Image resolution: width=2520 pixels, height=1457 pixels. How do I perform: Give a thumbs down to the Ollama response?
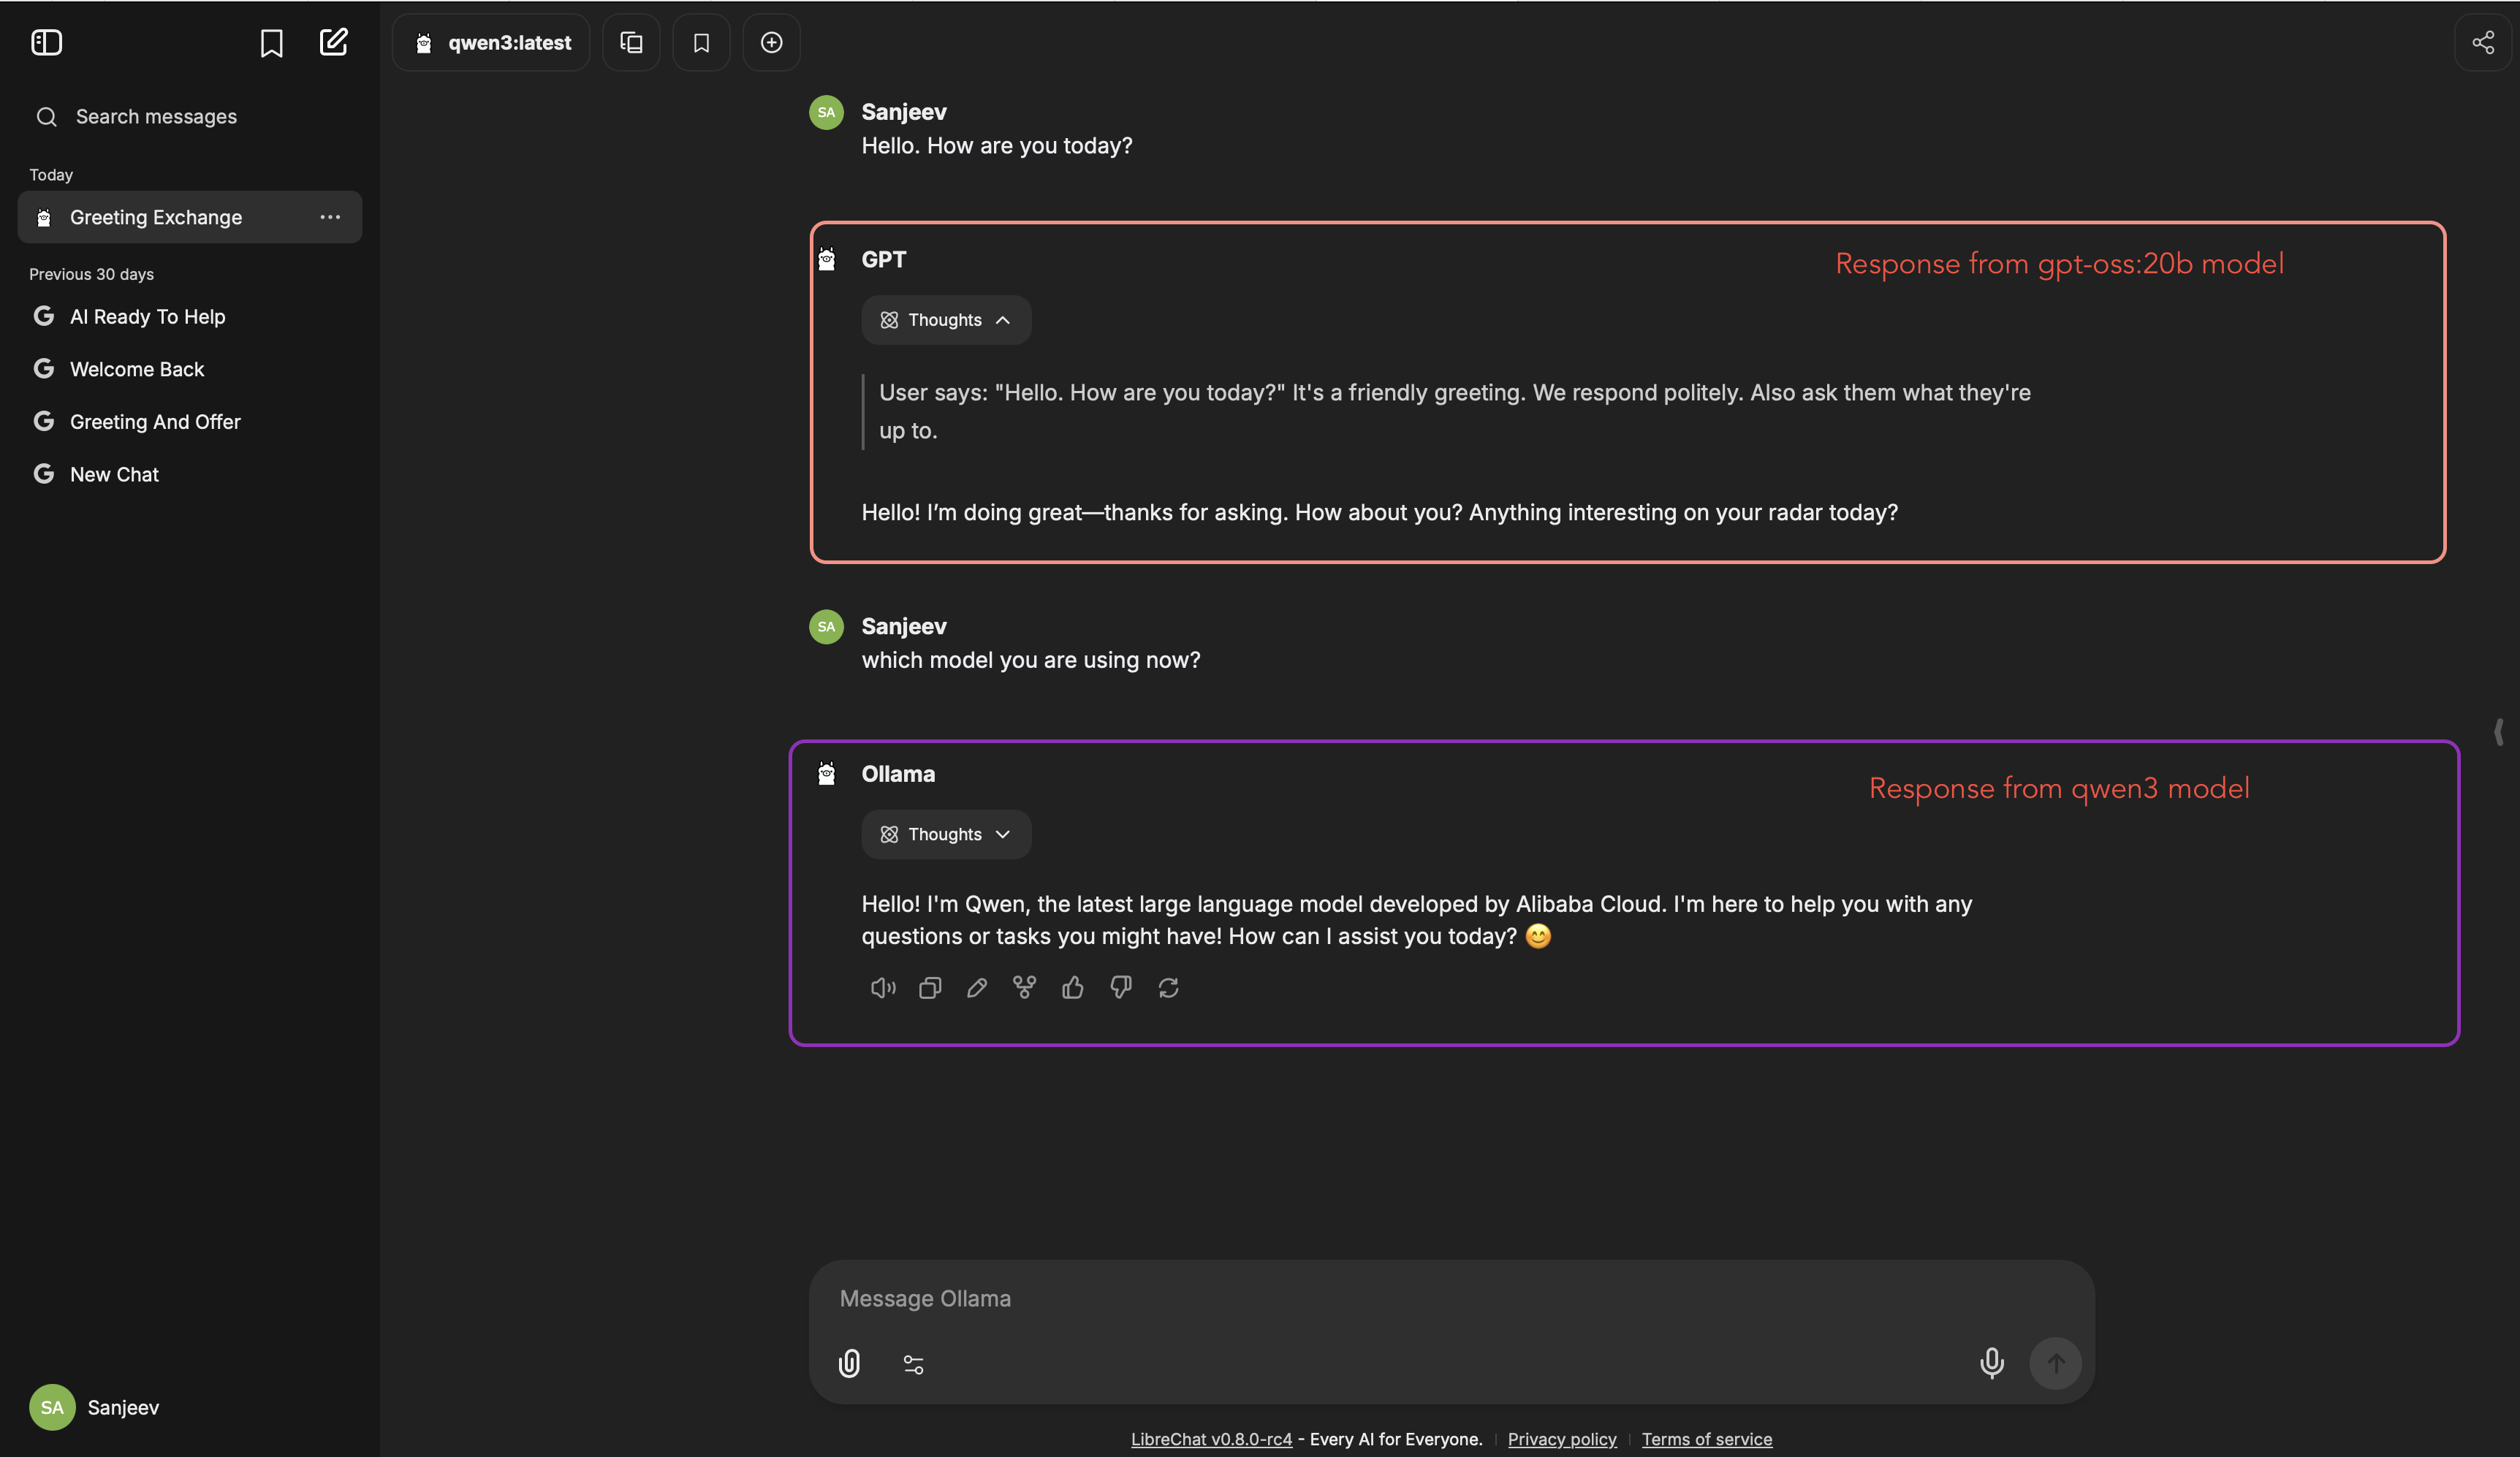[1121, 988]
